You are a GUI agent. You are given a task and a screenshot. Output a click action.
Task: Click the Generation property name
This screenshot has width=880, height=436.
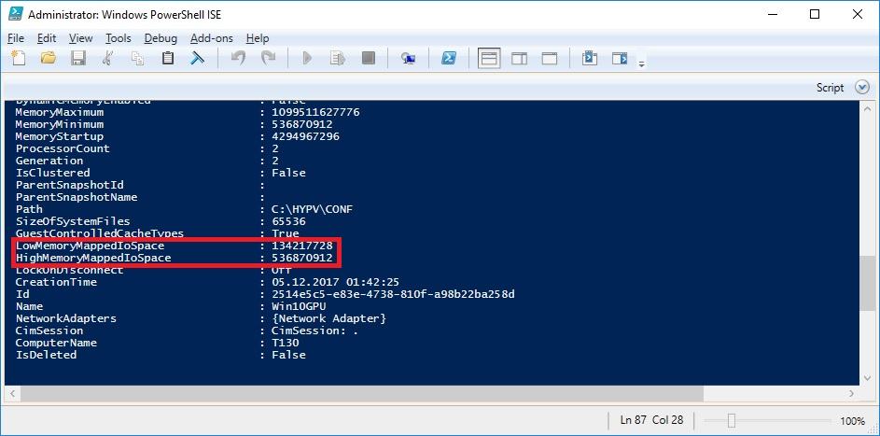[49, 161]
